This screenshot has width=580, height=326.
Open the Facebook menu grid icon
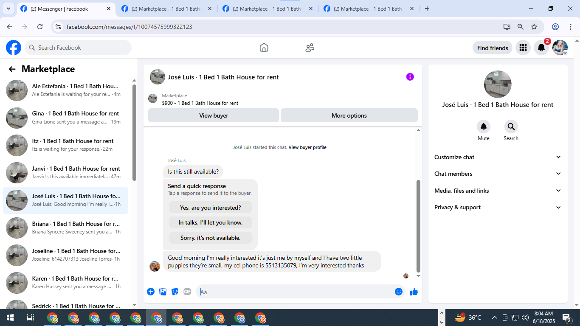coord(523,48)
